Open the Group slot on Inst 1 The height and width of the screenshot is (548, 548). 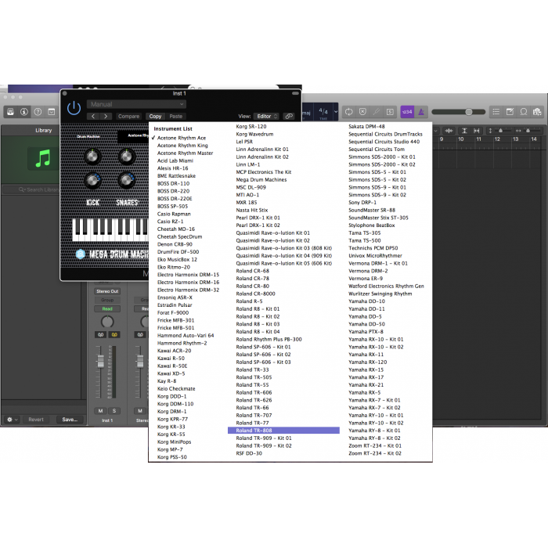107,300
